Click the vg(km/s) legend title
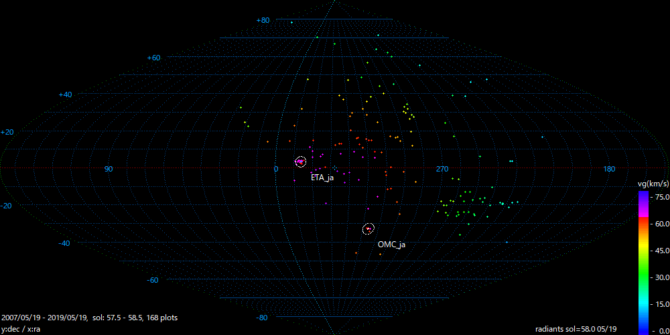 pyautogui.click(x=653, y=183)
